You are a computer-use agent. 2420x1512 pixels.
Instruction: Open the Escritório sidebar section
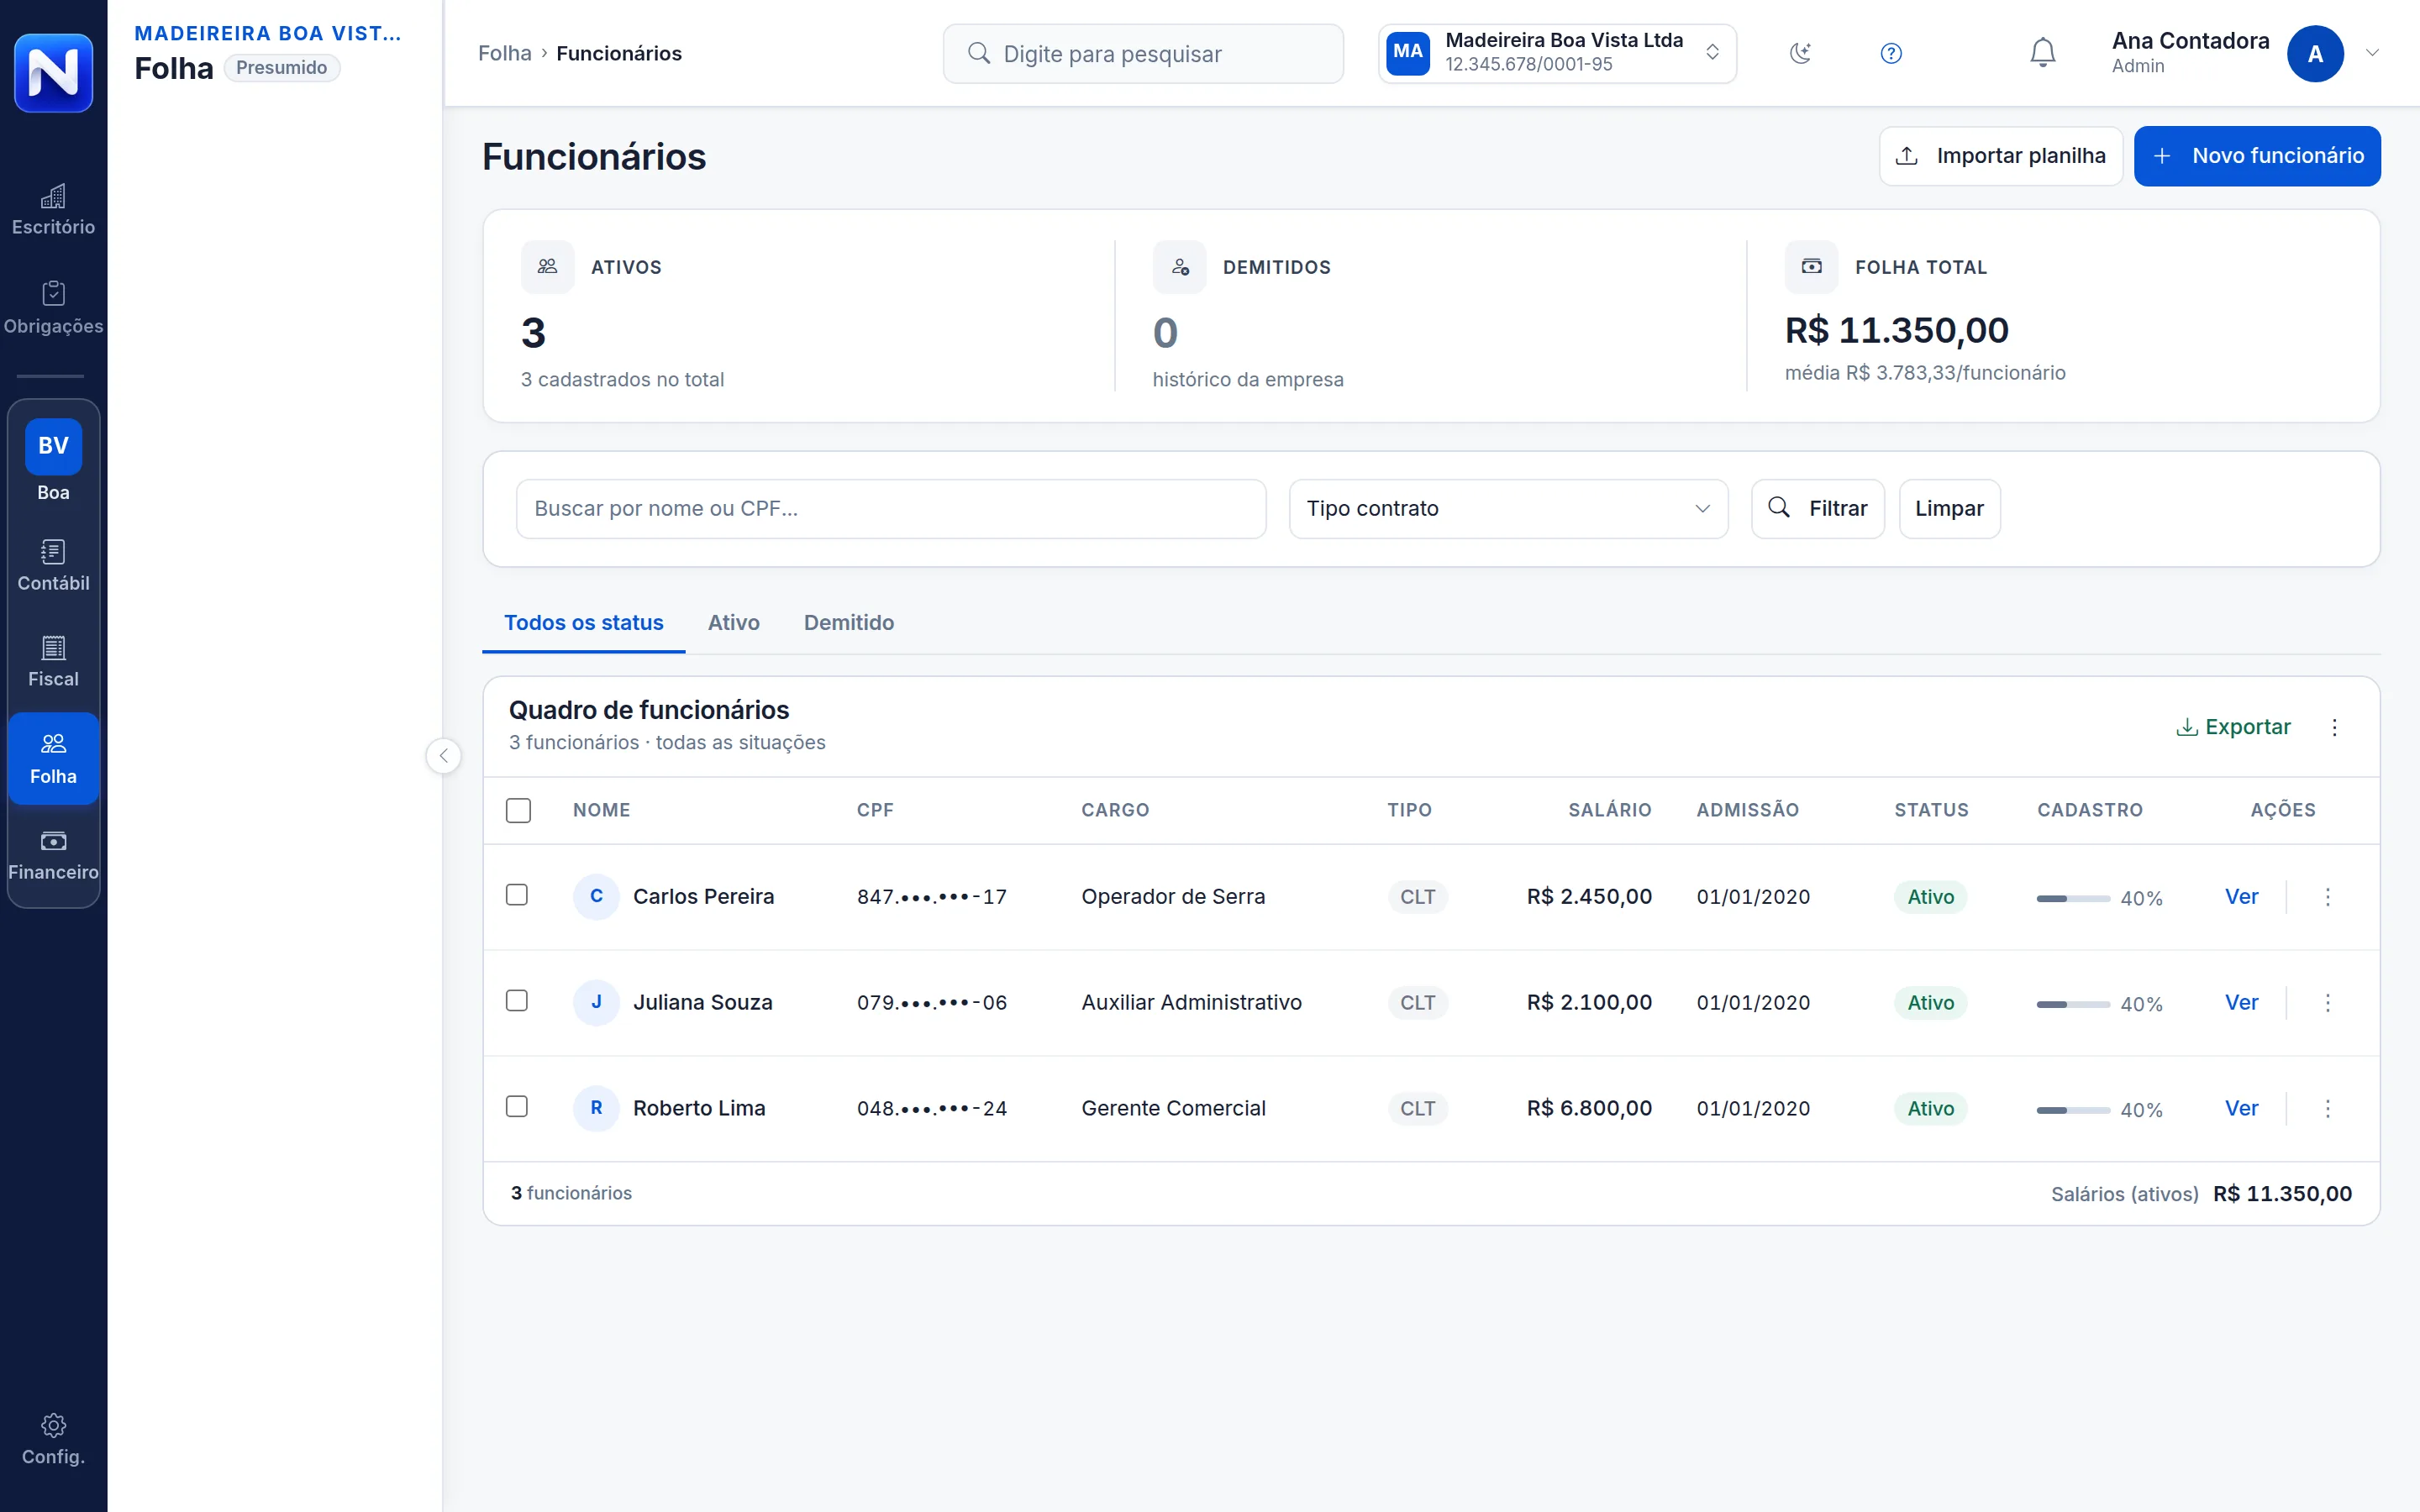(x=53, y=210)
